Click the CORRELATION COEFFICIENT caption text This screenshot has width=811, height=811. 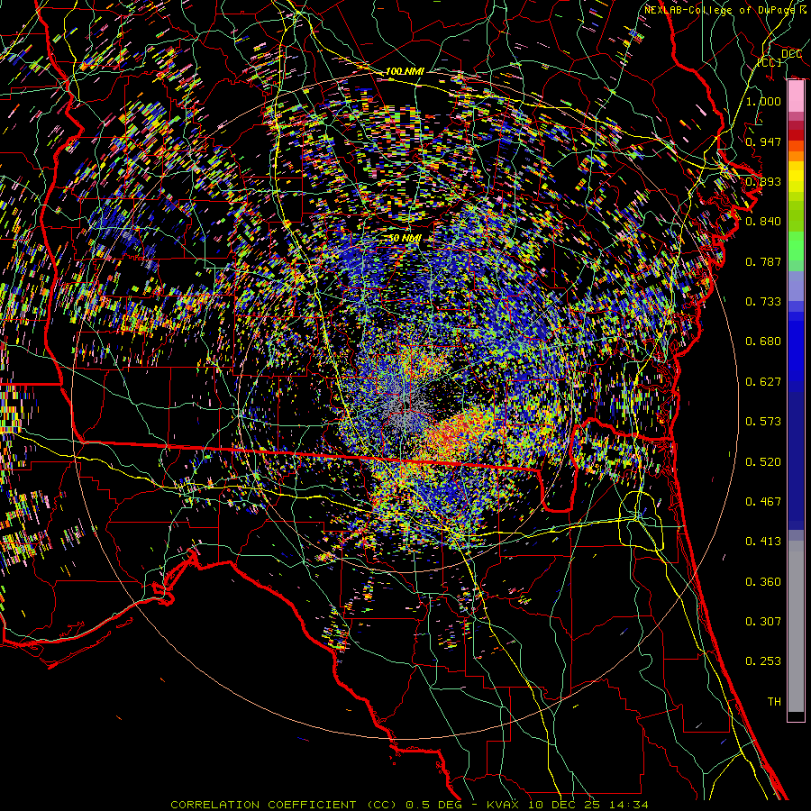[x=263, y=805]
